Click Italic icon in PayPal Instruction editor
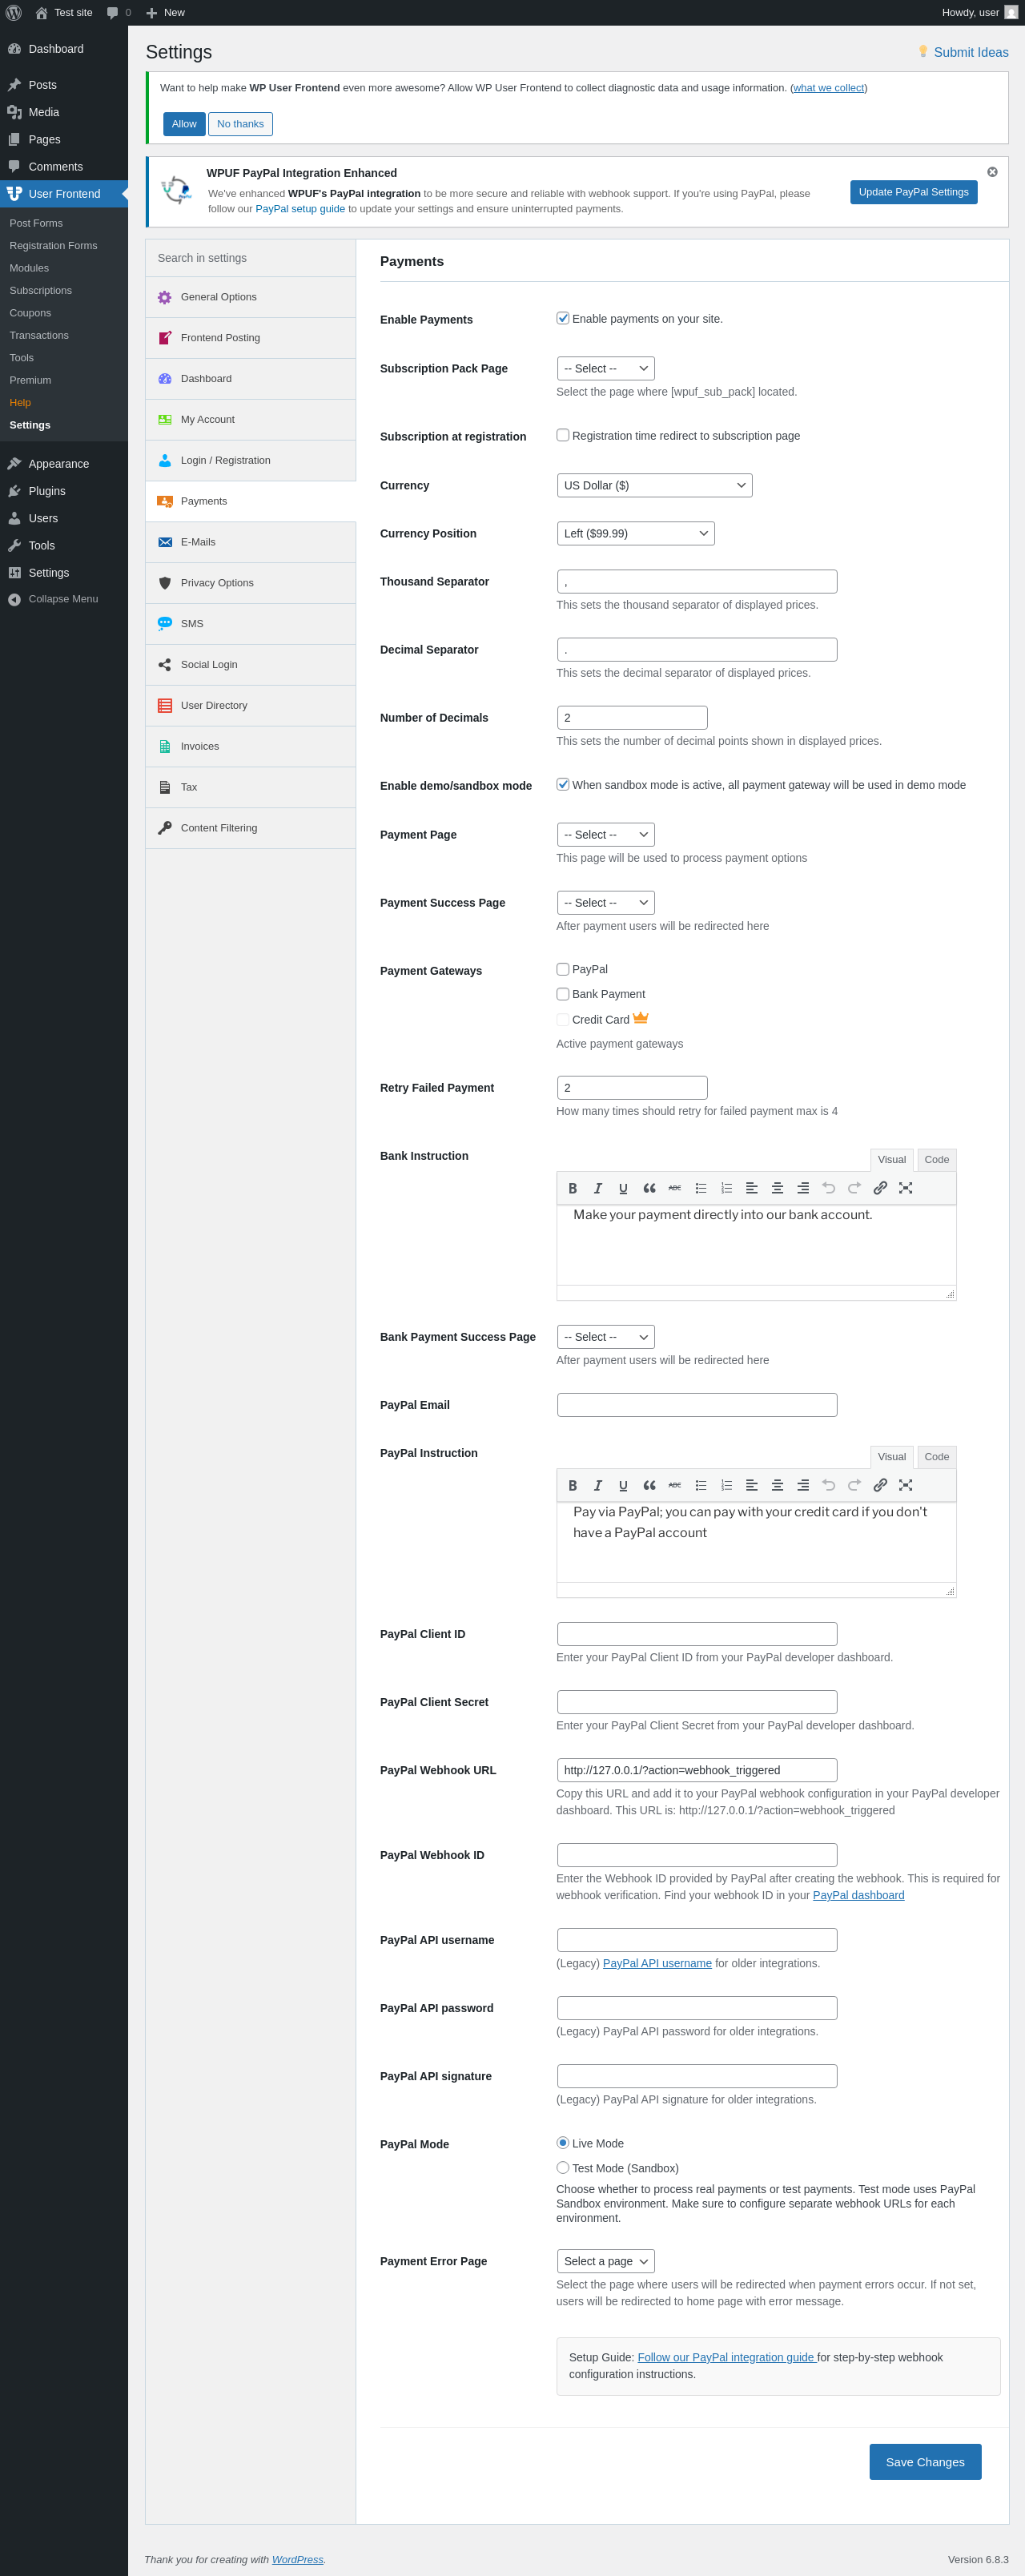The width and height of the screenshot is (1025, 2576). tap(598, 1485)
